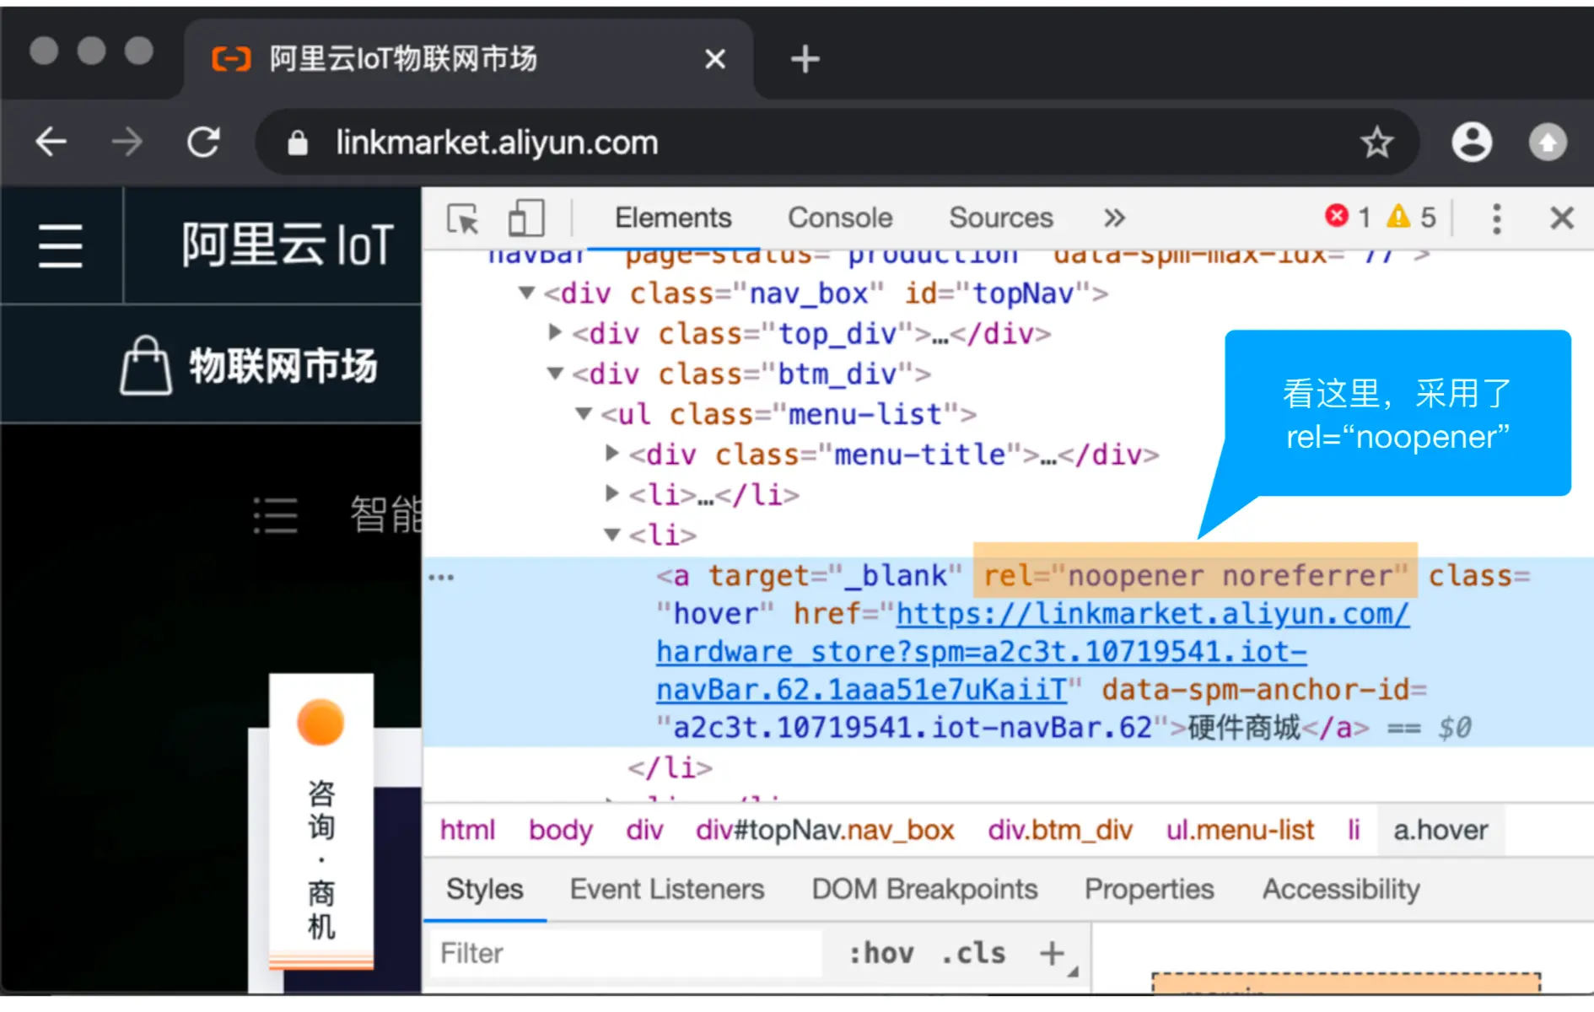Select the div#topNav.nav_box breadcrumb

tap(825, 830)
